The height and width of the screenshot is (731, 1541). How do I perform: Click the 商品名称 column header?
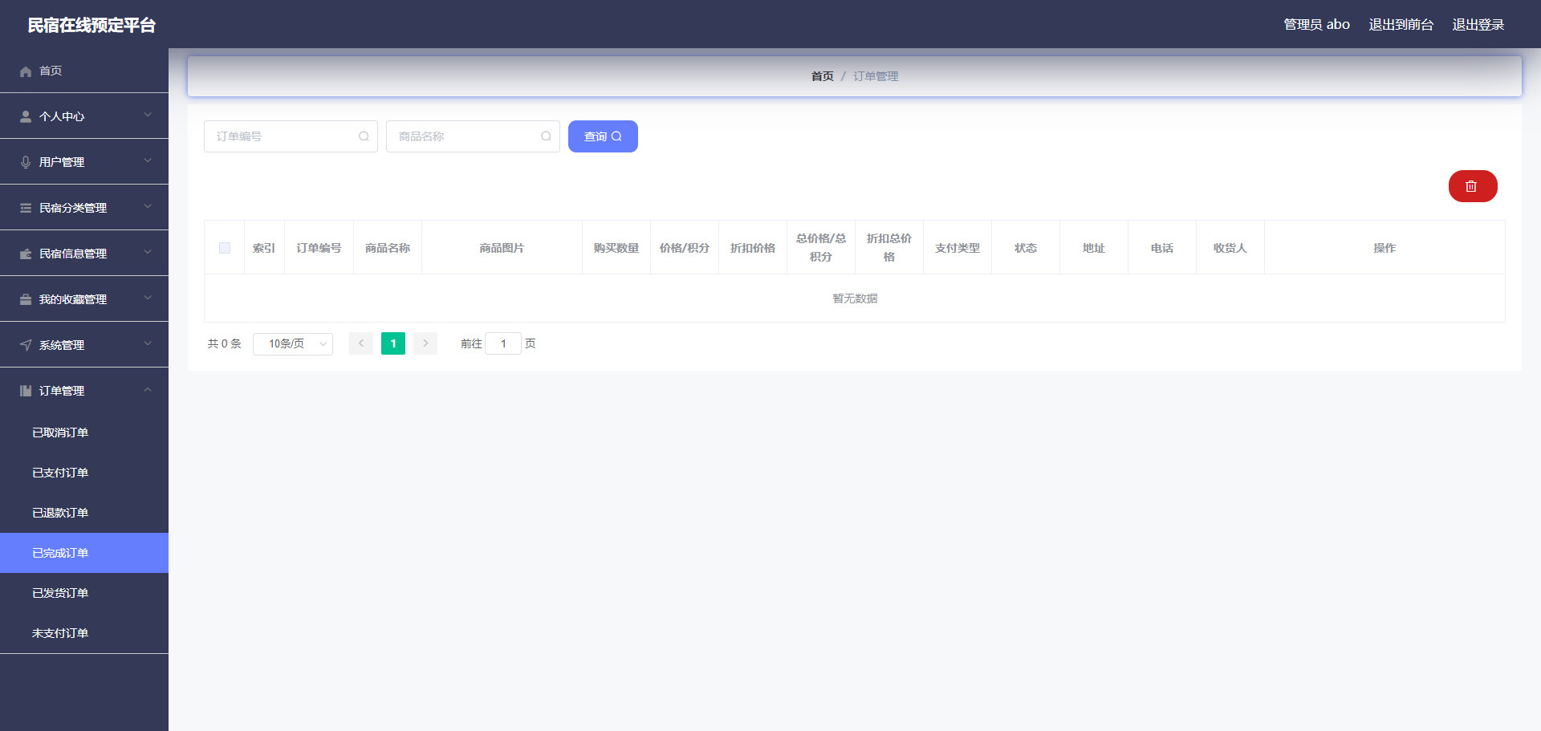(388, 248)
